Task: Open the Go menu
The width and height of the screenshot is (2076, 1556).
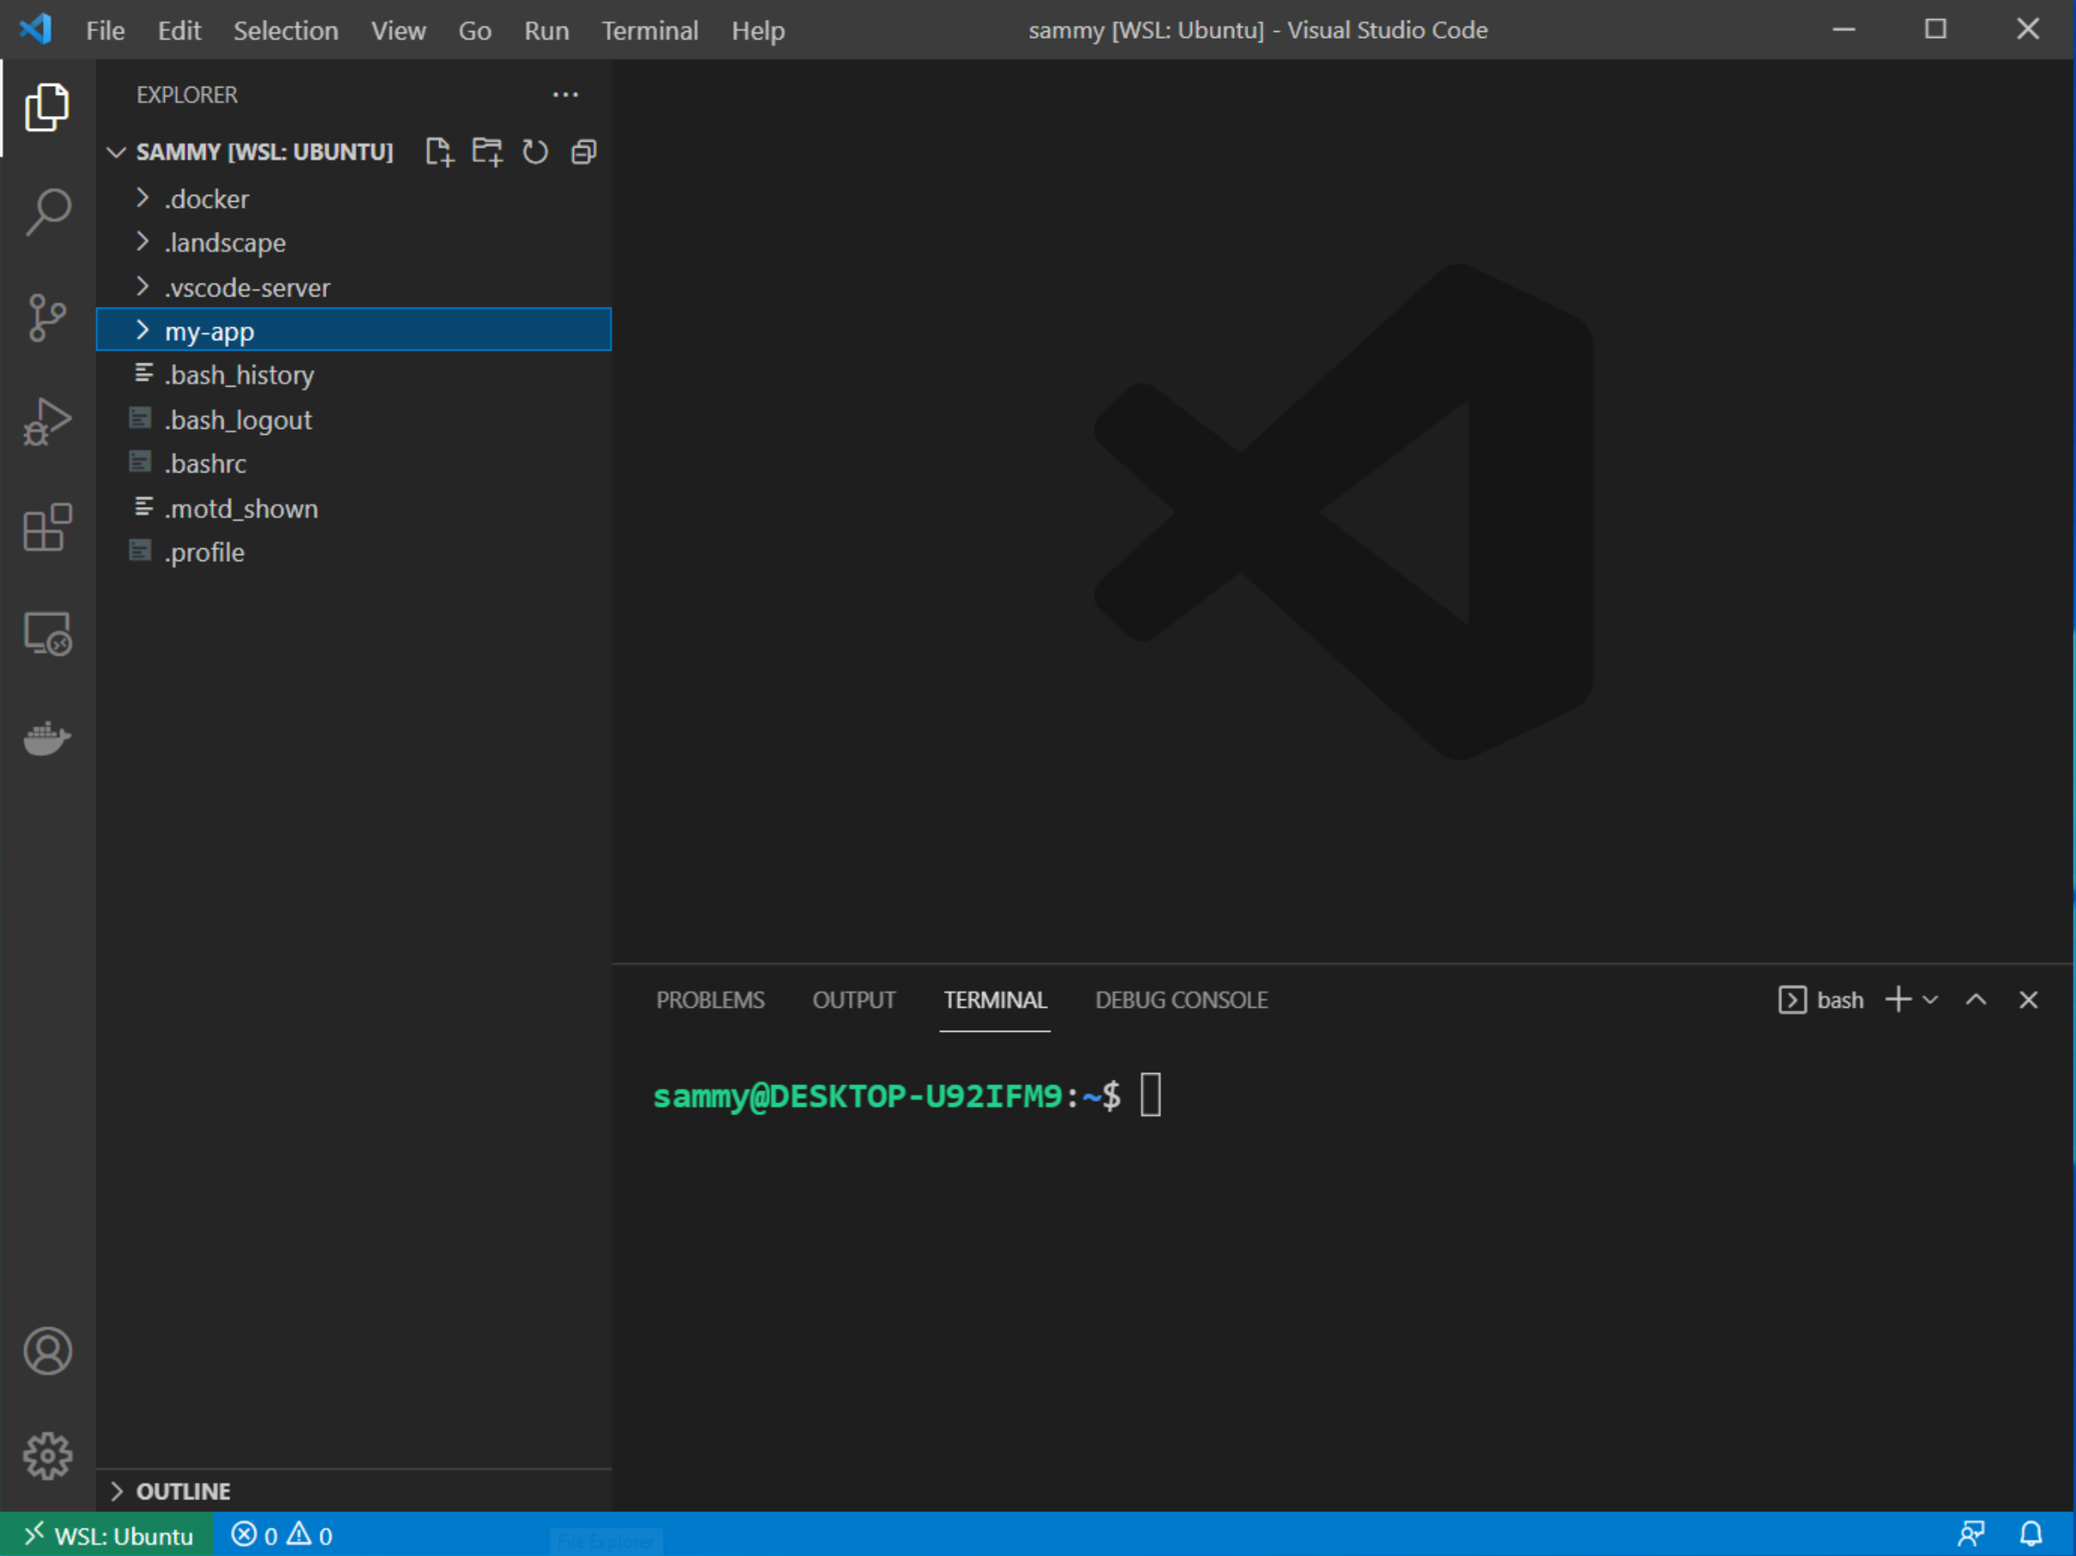Action: 475,30
